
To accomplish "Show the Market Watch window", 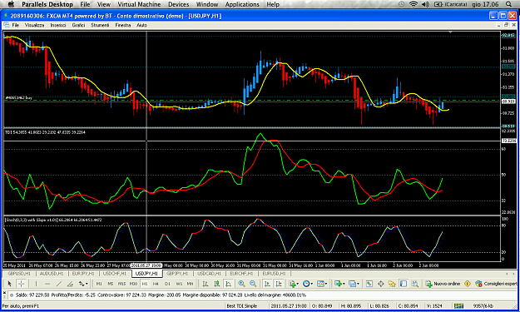I will tap(369, 284).
